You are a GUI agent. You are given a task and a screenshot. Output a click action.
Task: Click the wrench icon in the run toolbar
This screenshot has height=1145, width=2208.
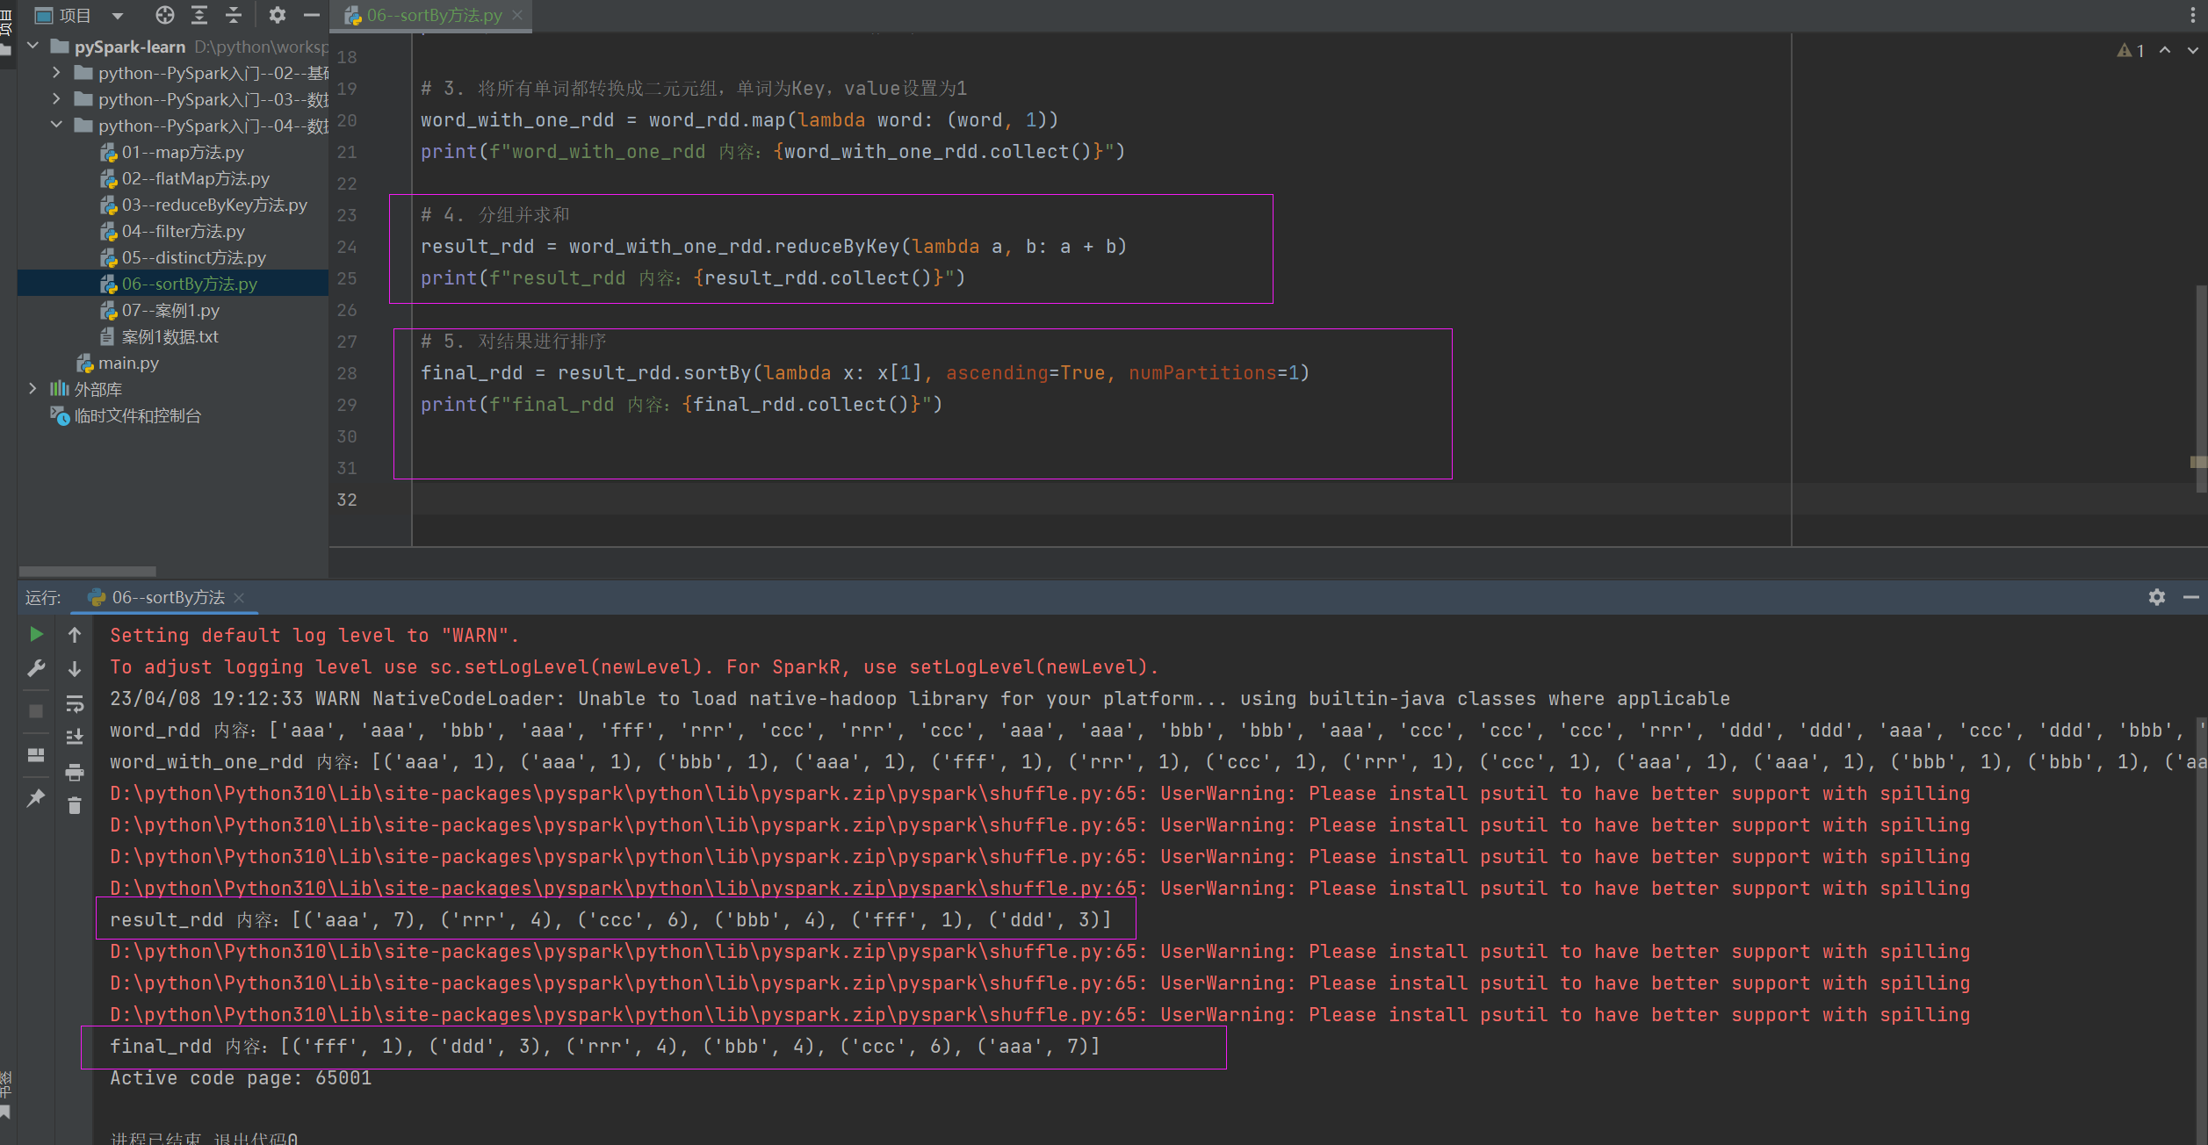click(x=36, y=669)
